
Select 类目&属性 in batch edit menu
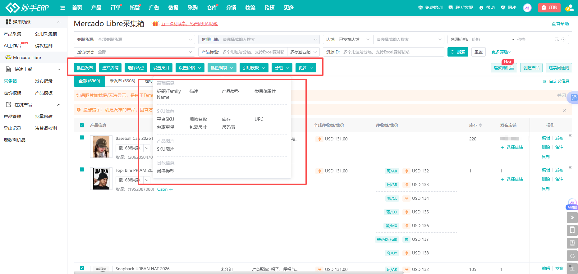(x=265, y=91)
